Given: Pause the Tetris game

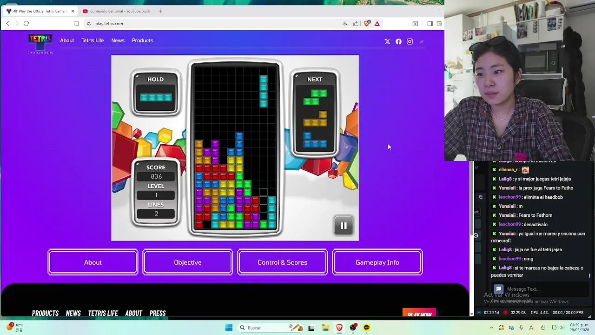Looking at the screenshot, I should [344, 226].
